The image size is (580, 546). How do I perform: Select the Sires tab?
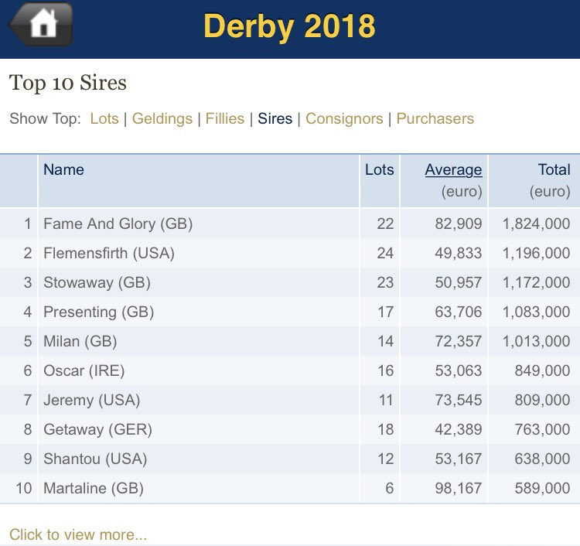click(275, 119)
